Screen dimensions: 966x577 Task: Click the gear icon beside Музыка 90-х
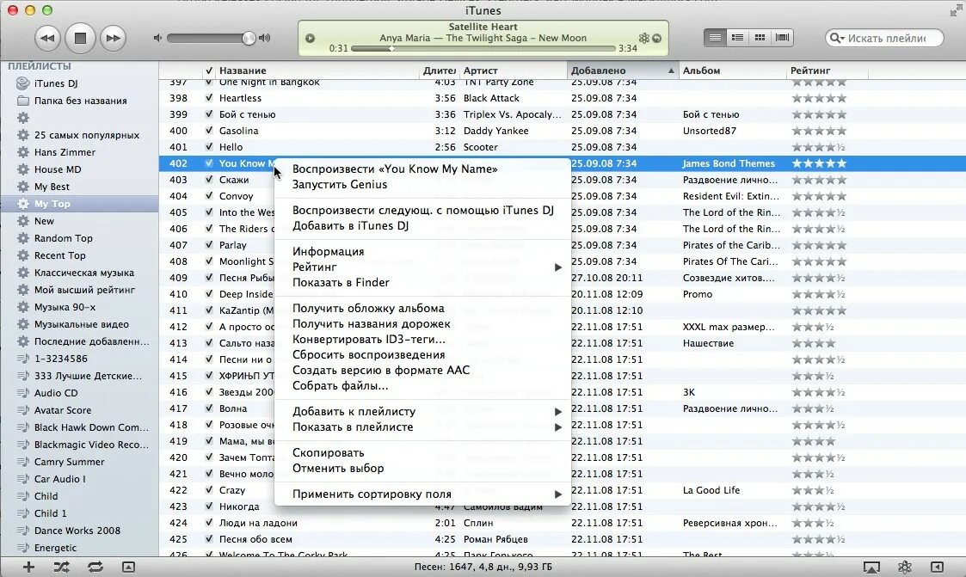[x=23, y=307]
